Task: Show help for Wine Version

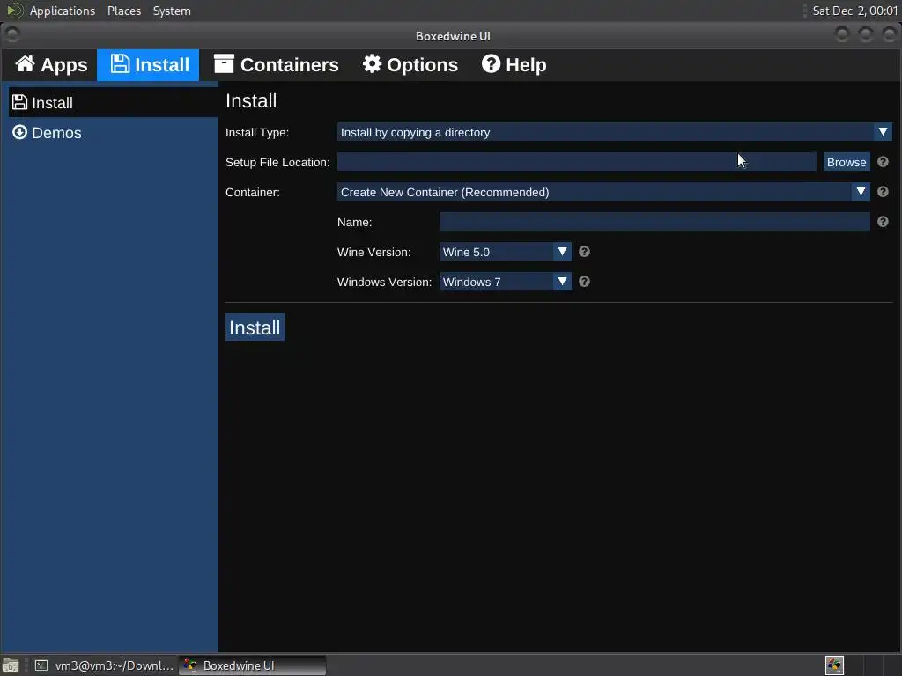Action: (x=585, y=252)
